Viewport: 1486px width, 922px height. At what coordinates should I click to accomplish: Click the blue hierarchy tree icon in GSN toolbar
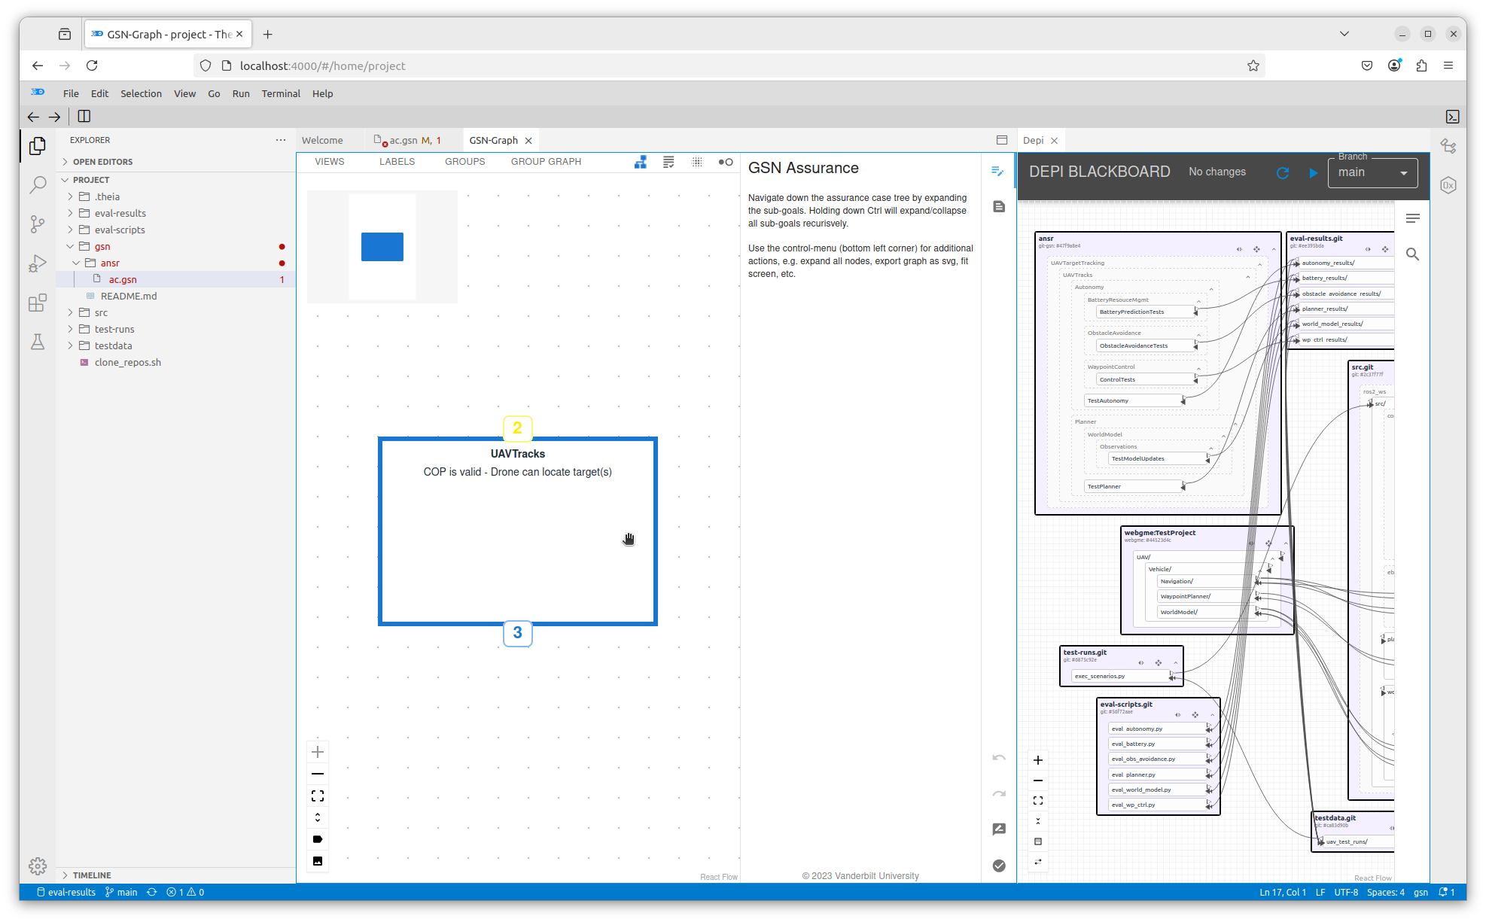coord(641,162)
